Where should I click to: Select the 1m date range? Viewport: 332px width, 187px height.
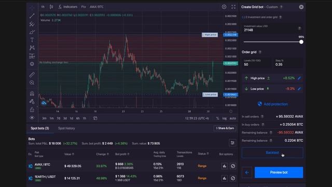tap(51, 118)
